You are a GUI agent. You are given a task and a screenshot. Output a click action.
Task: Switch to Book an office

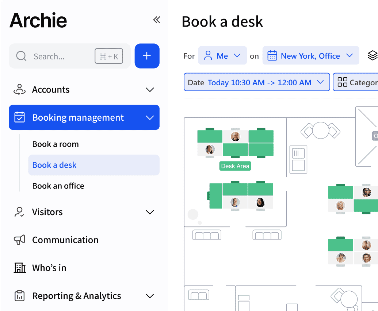58,186
